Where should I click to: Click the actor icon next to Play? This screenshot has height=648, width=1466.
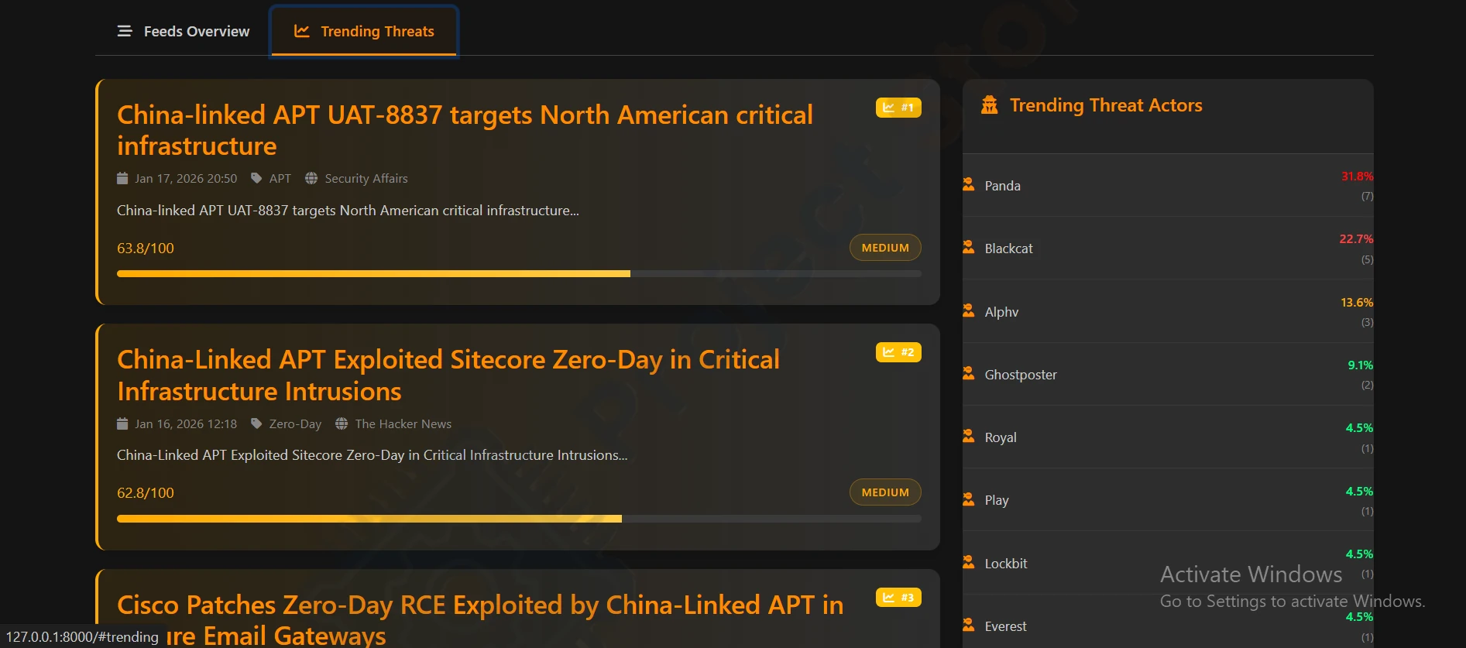pyautogui.click(x=968, y=499)
